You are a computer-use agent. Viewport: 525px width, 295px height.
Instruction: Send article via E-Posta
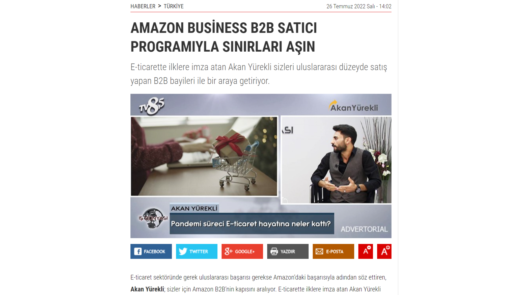pyautogui.click(x=333, y=251)
